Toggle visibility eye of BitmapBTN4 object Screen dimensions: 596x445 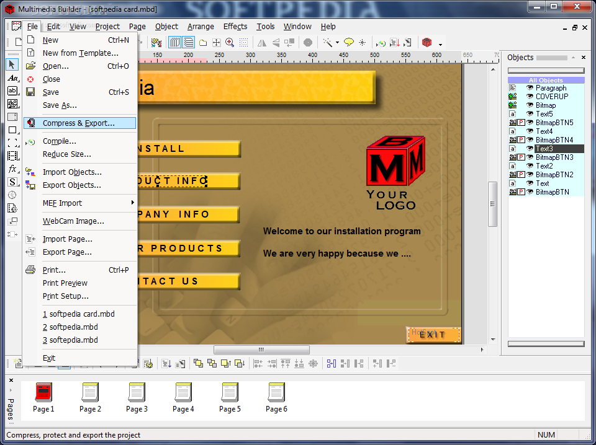click(x=530, y=140)
